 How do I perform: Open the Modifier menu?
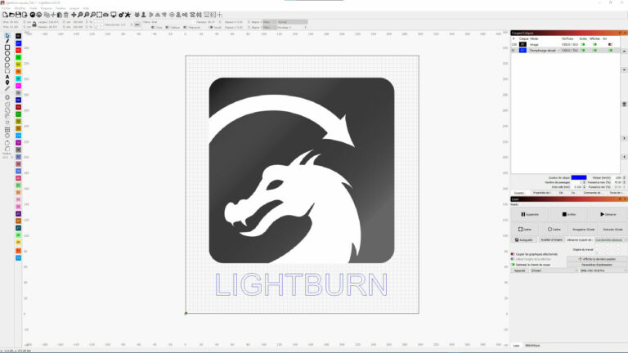20,8
